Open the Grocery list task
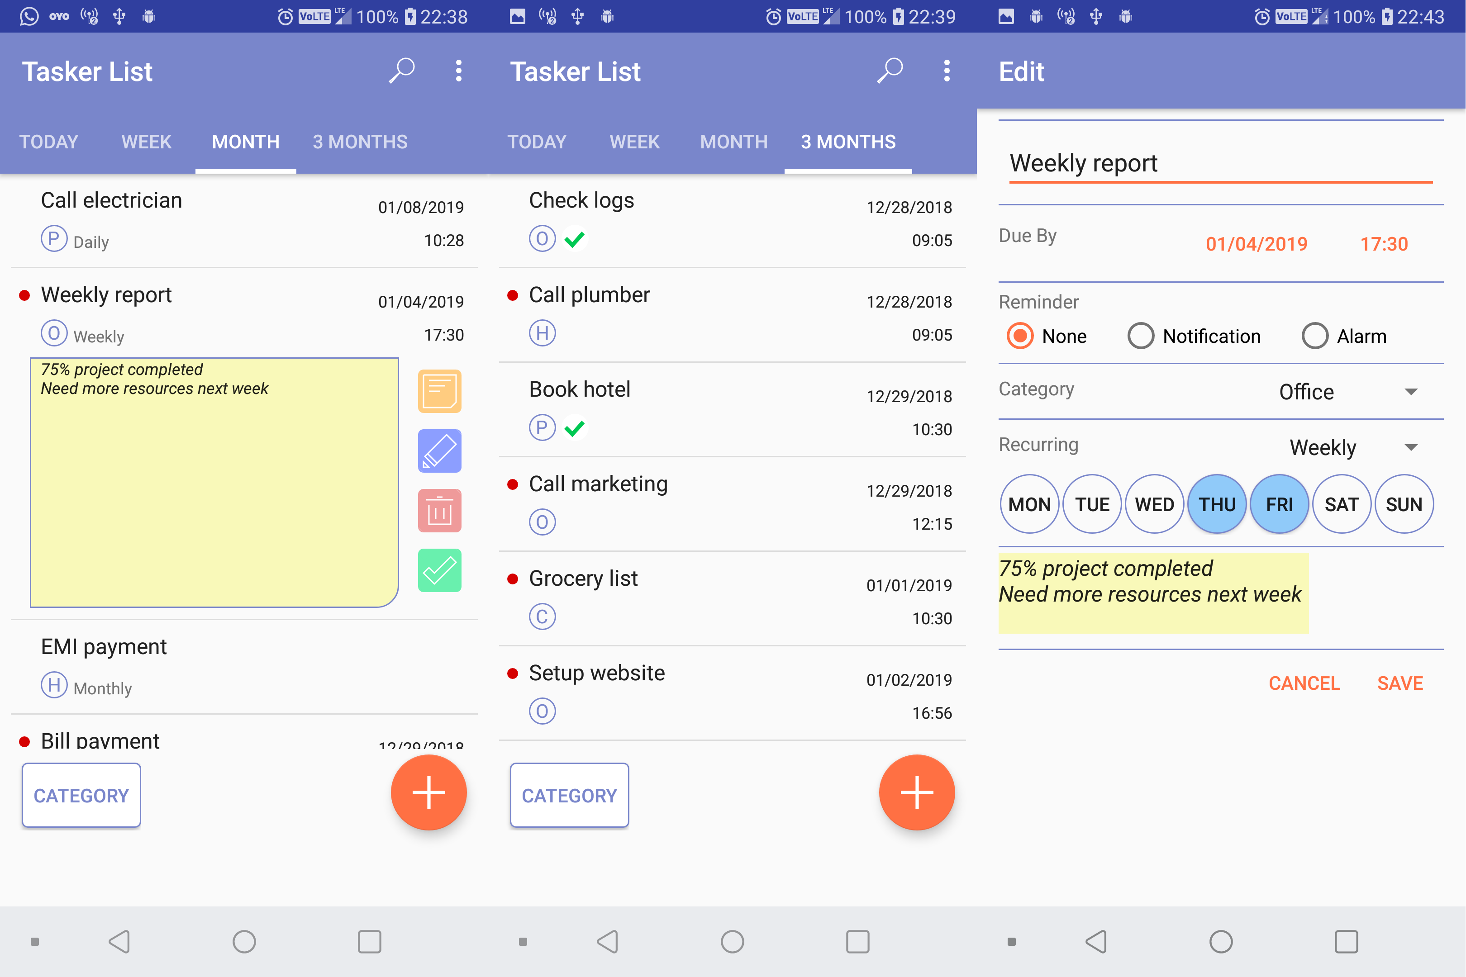 tap(733, 599)
